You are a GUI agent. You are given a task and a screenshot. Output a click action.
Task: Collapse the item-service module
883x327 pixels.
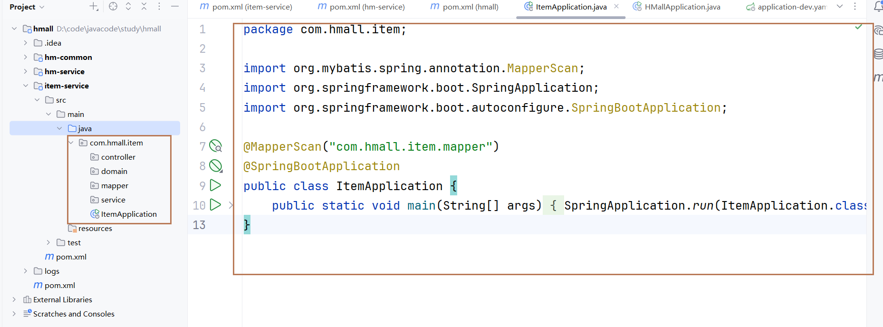tap(26, 86)
